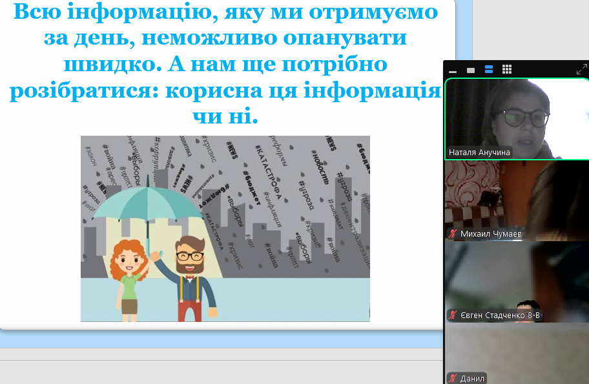This screenshot has width=589, height=384.
Task: Select Михаил Чумаев's video tile
Action: click(x=517, y=194)
